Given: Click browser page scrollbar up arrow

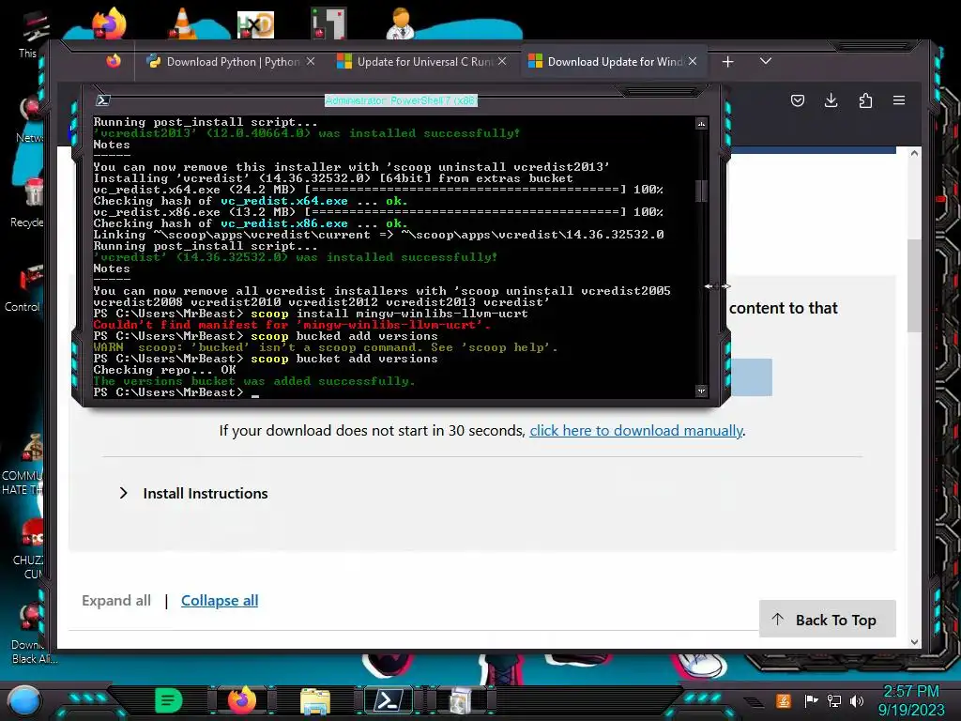Looking at the screenshot, I should 914,153.
